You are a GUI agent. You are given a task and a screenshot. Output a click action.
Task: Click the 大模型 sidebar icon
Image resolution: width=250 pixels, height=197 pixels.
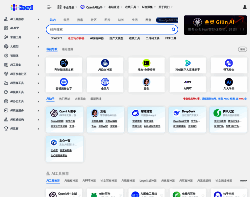pyautogui.click(x=6, y=47)
